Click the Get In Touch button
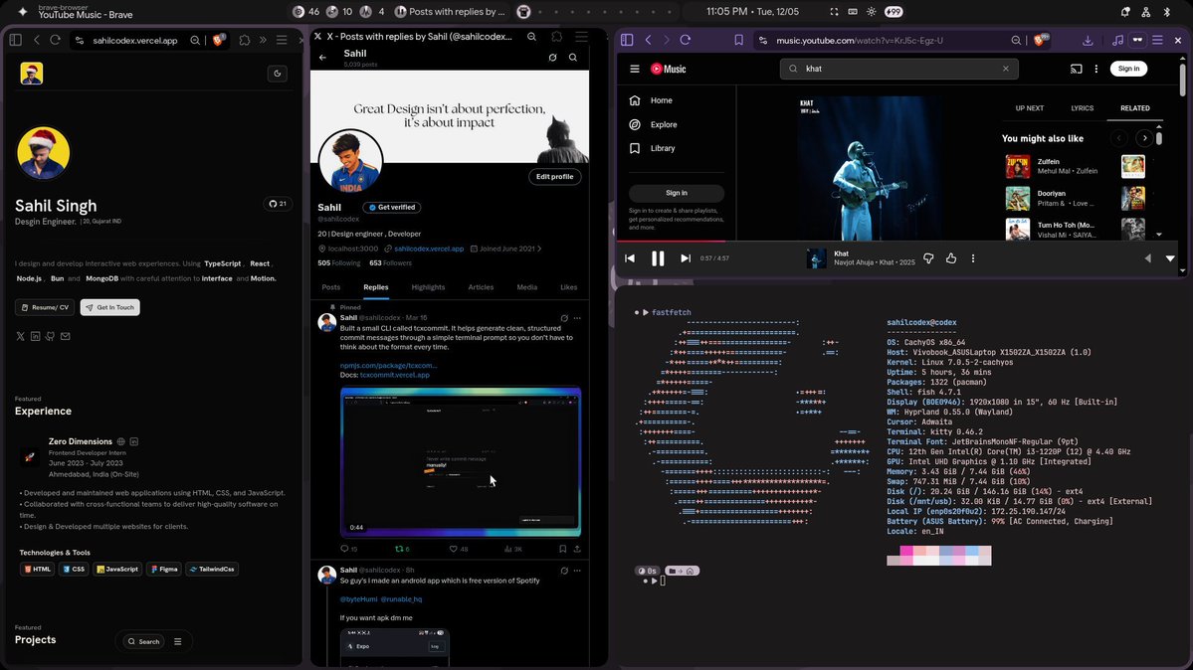Screen dimensions: 1193x670 click(109, 307)
